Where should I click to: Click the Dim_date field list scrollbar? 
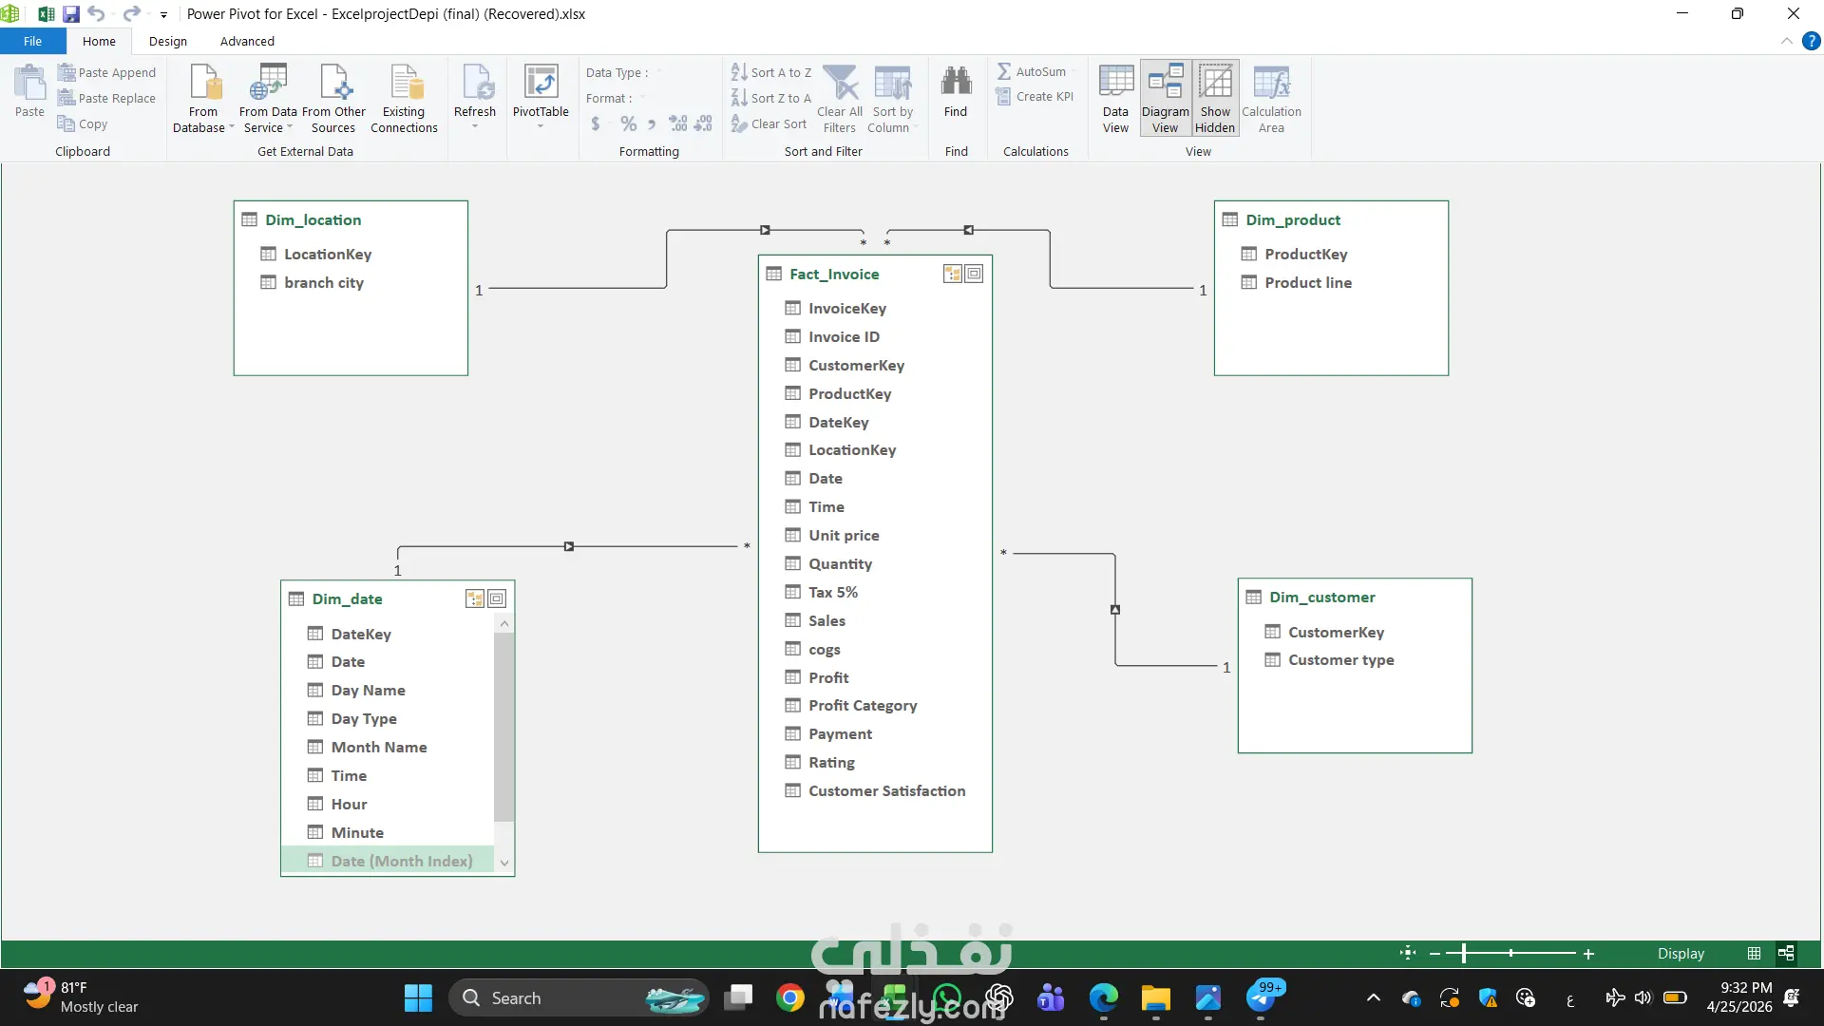click(x=504, y=727)
